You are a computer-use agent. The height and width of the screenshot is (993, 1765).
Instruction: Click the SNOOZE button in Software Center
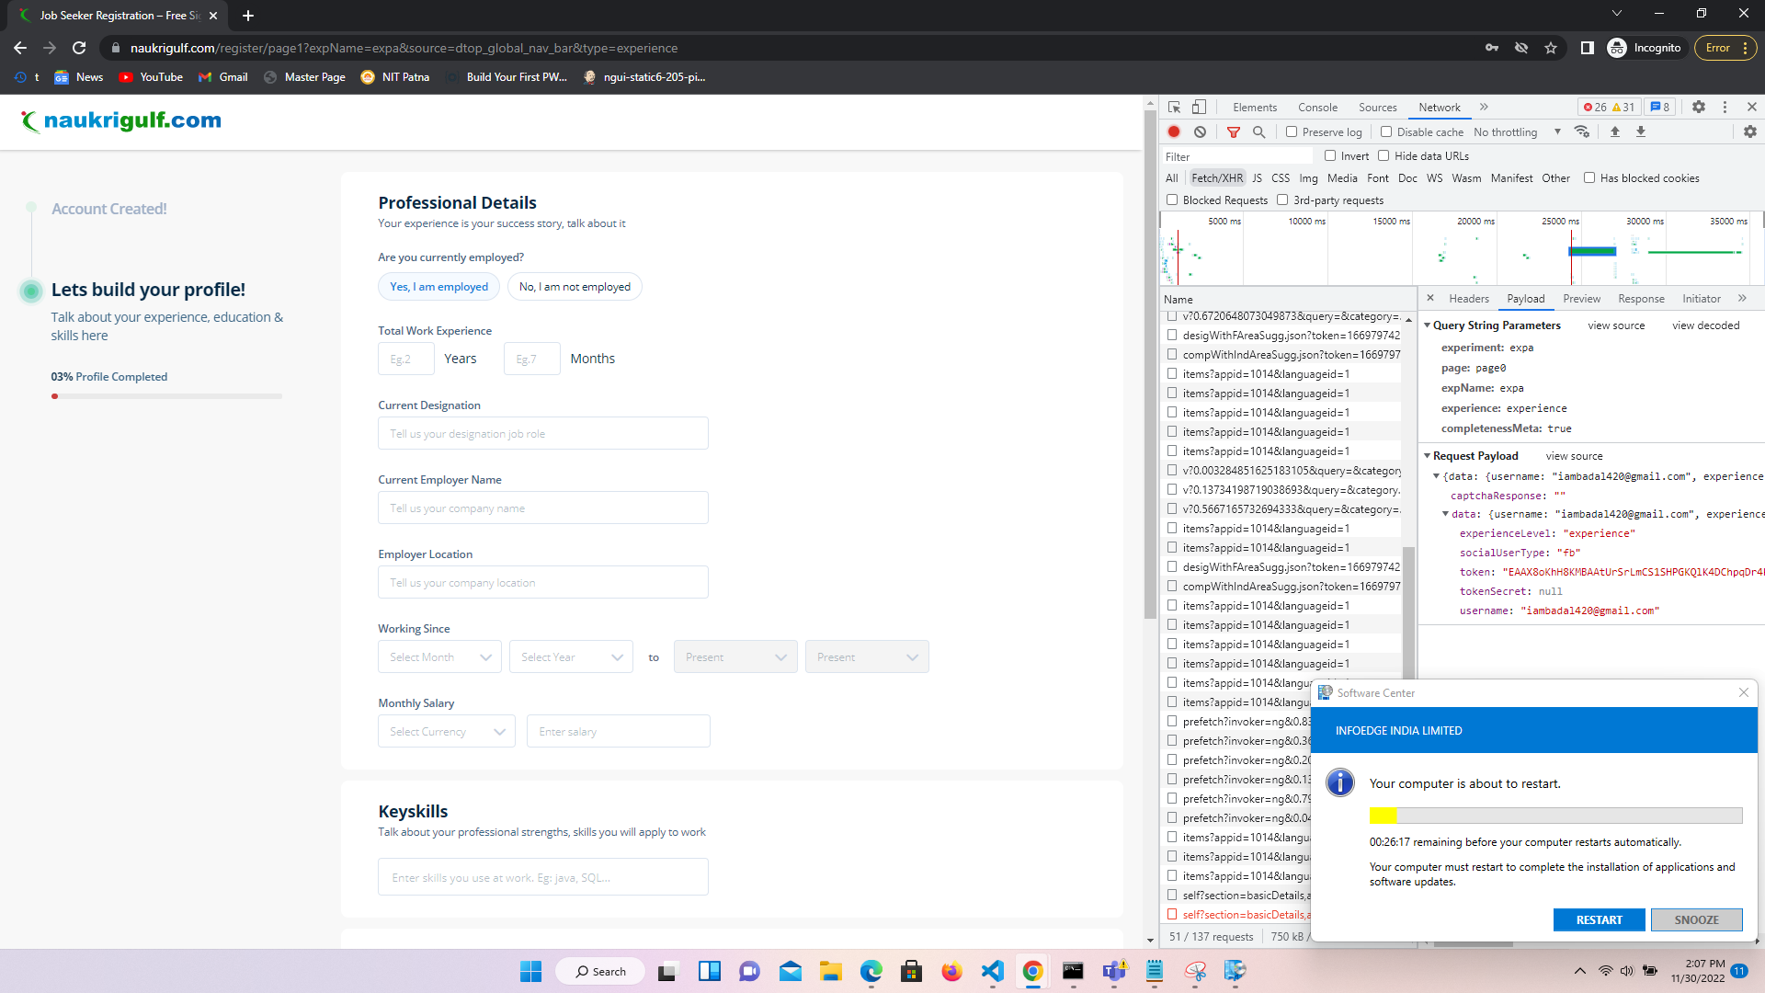click(x=1696, y=919)
